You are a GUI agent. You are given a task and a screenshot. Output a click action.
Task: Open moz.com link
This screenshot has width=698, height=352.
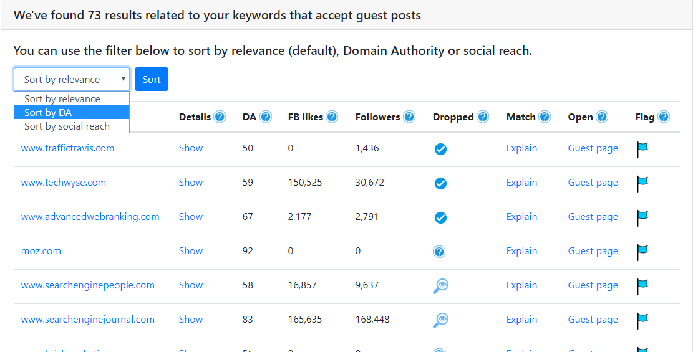[x=41, y=250]
